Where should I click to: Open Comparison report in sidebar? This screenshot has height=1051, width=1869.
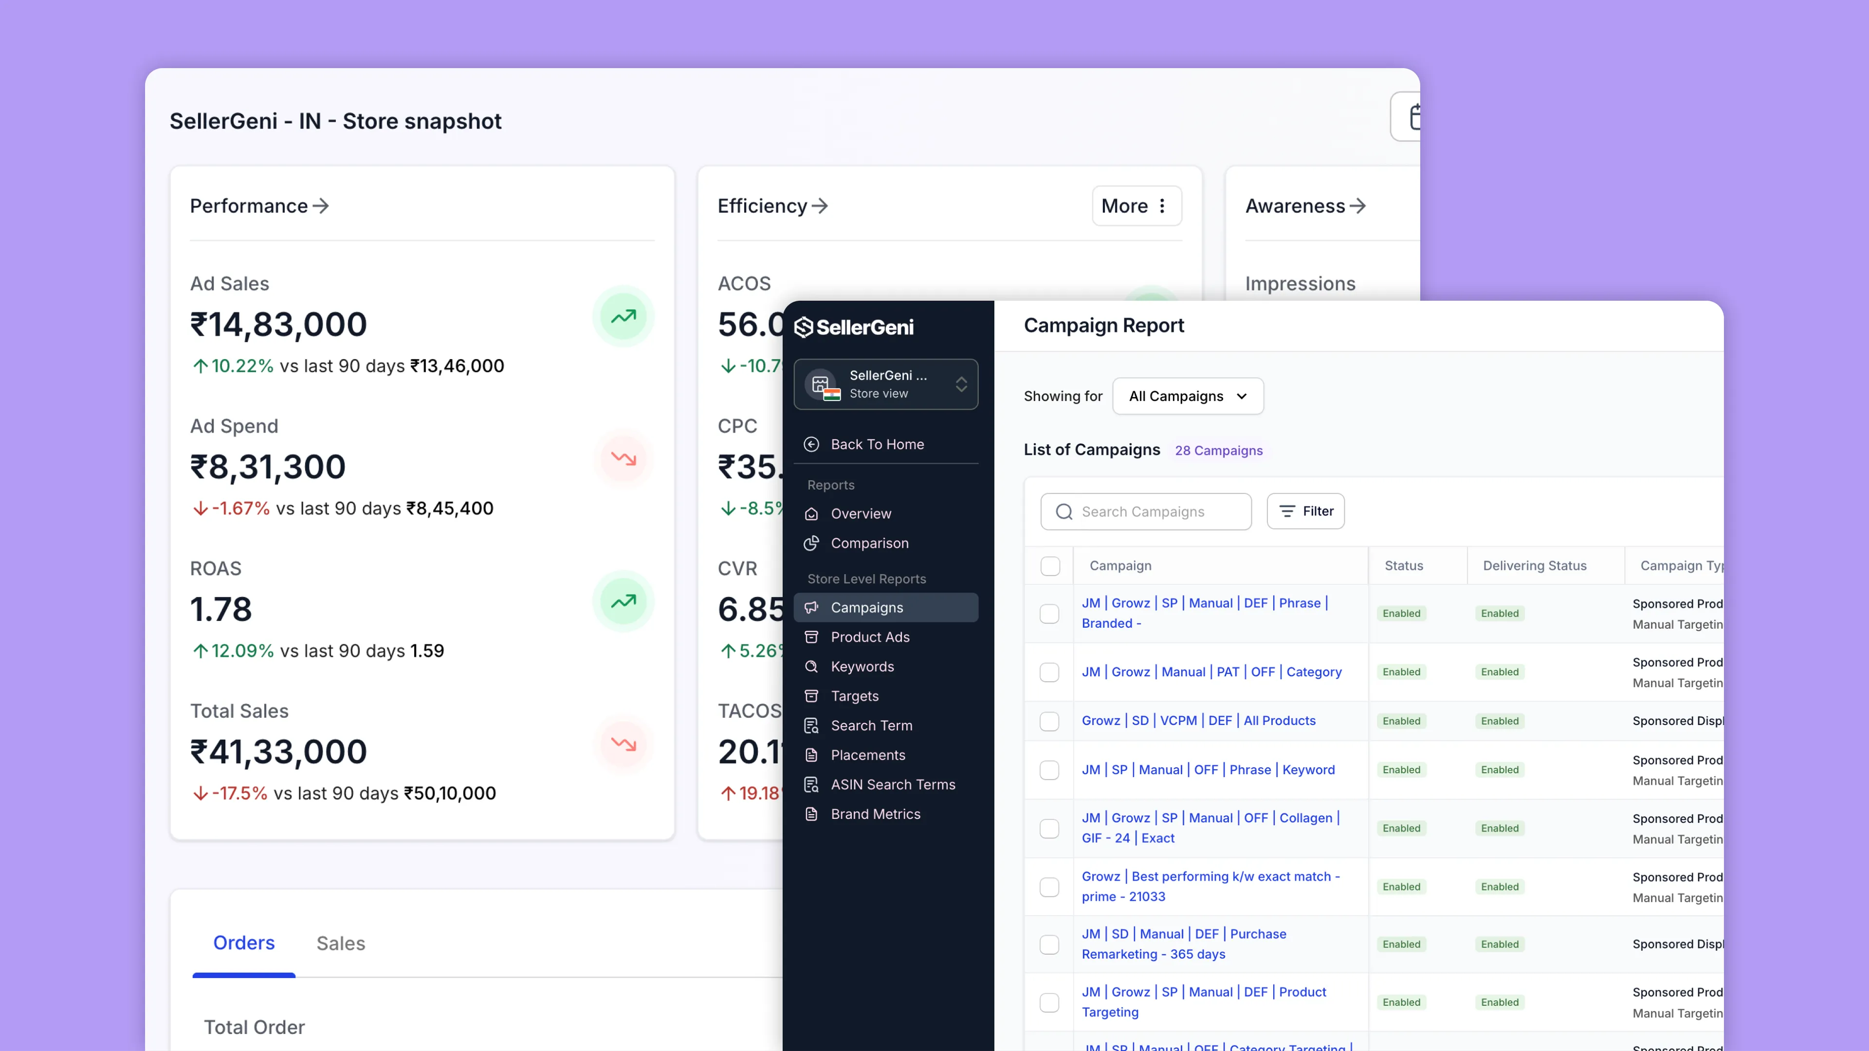tap(886, 544)
